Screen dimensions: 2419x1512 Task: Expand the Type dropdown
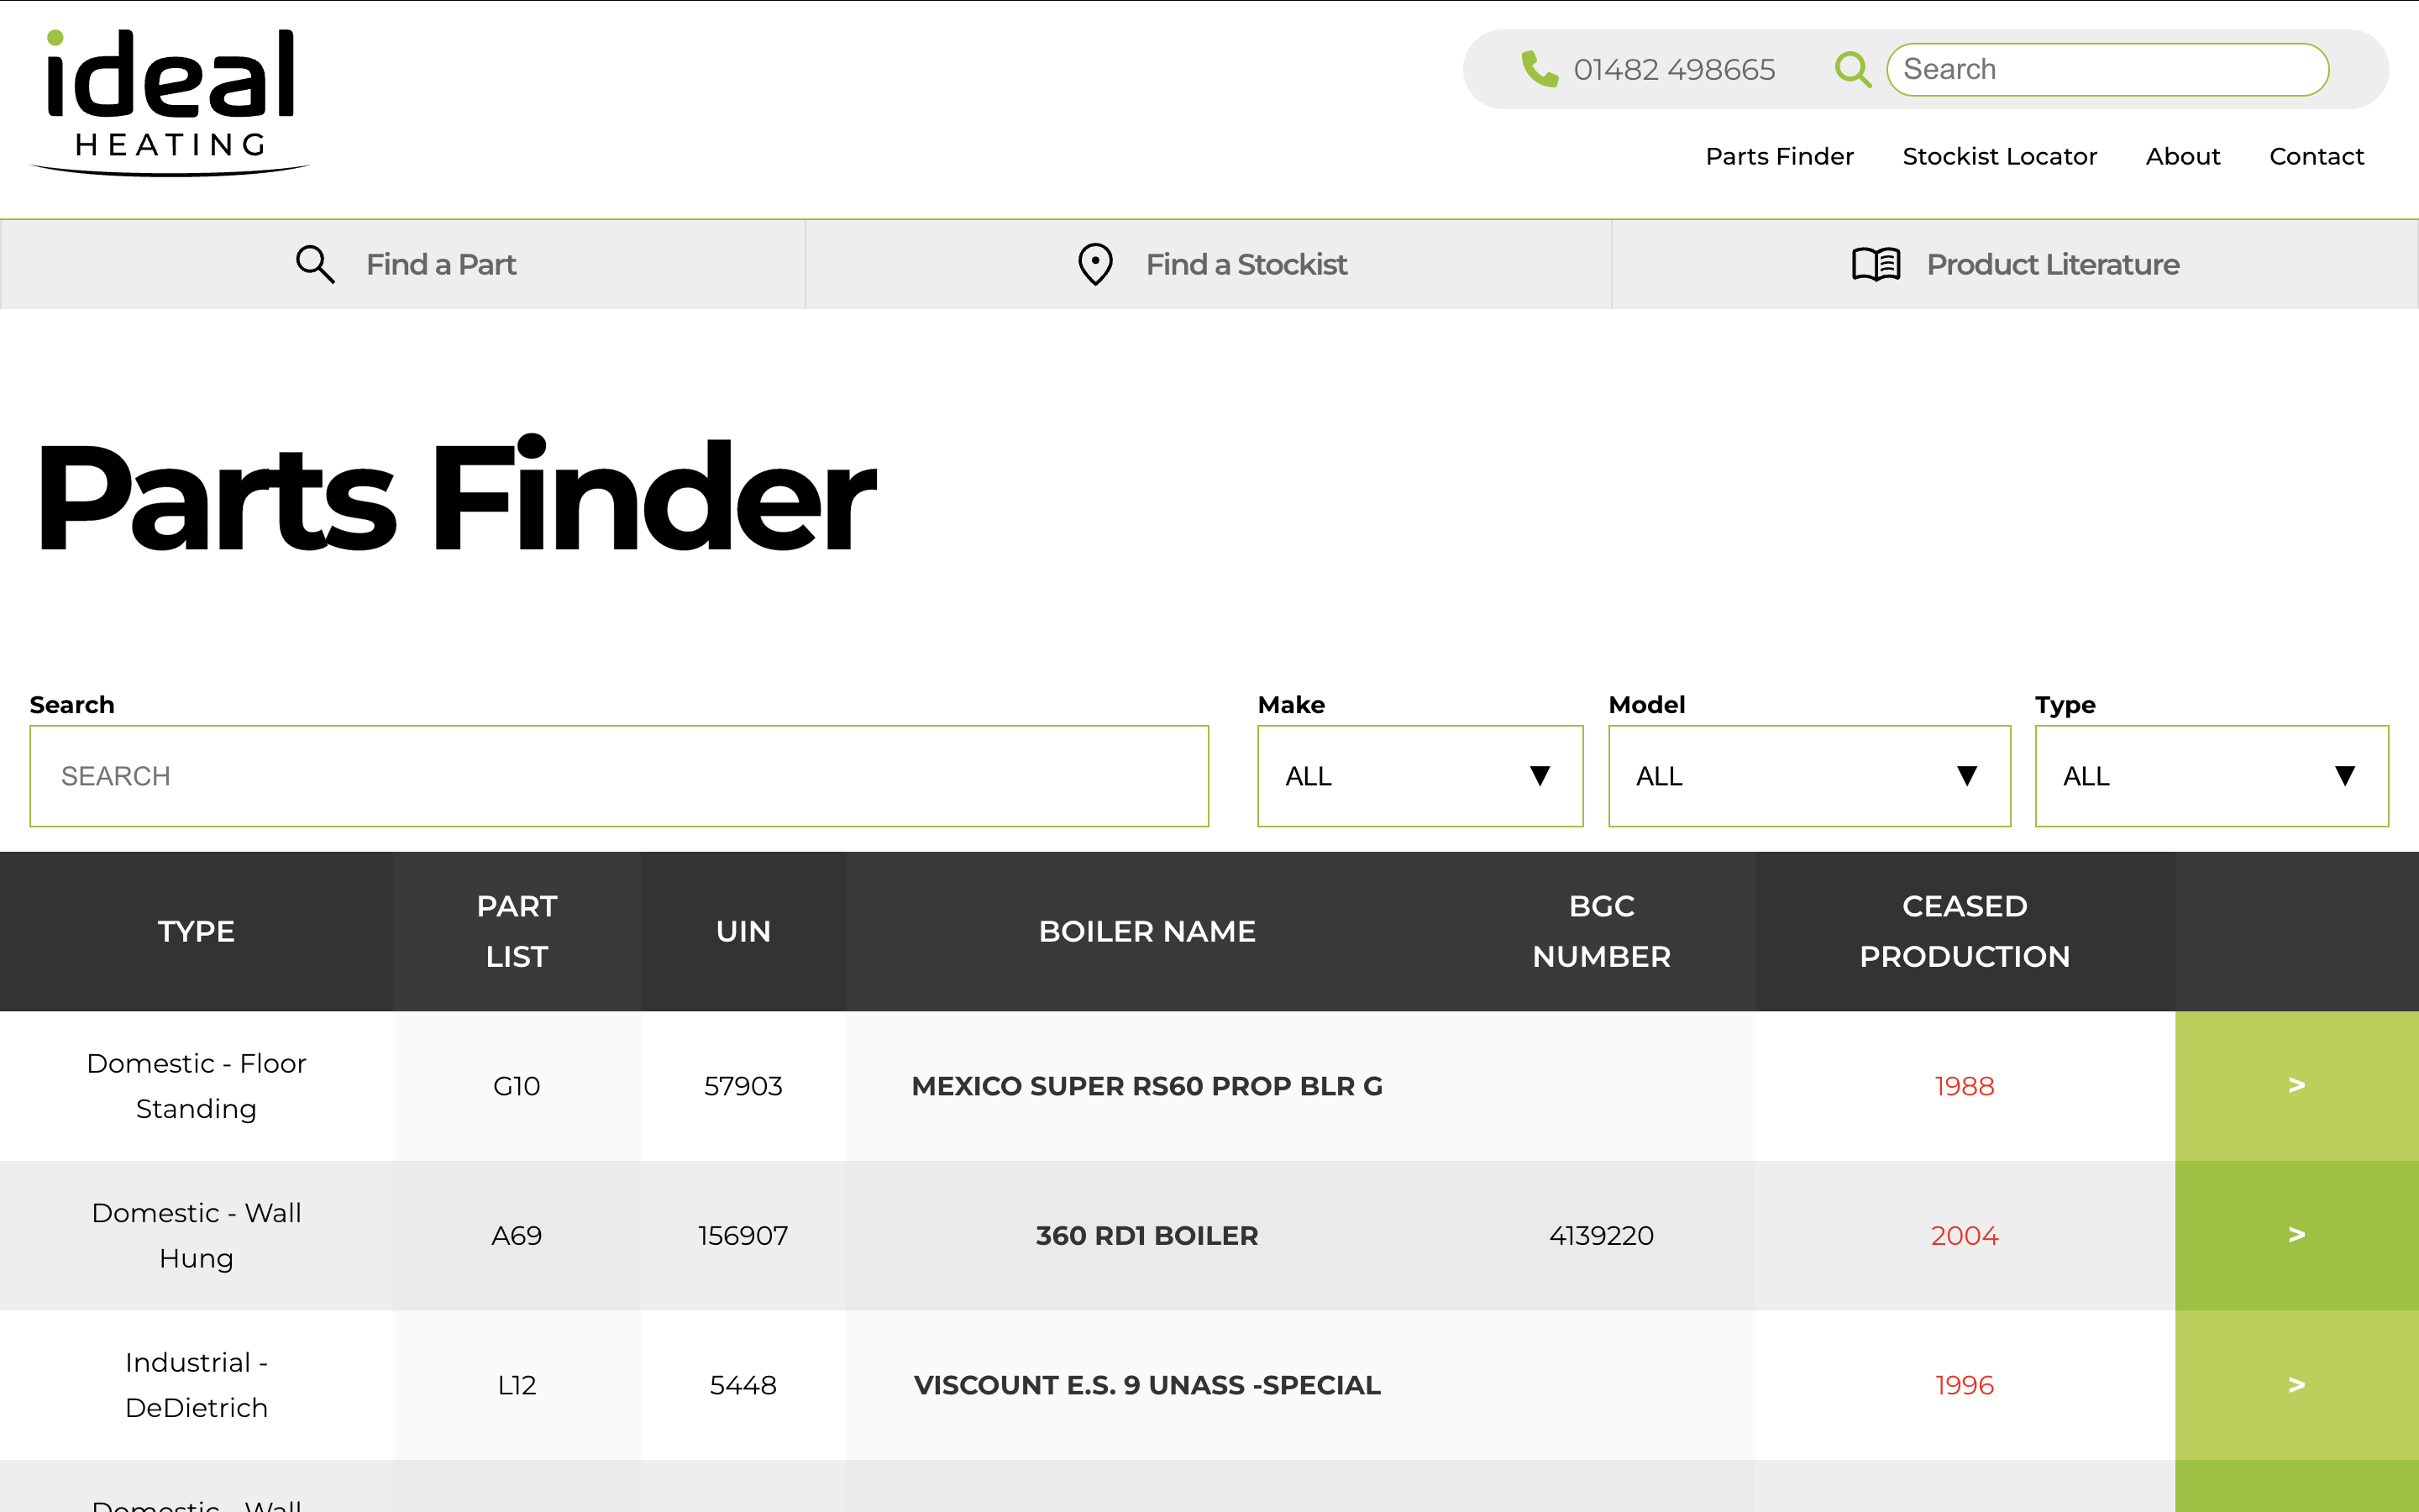coord(2211,776)
